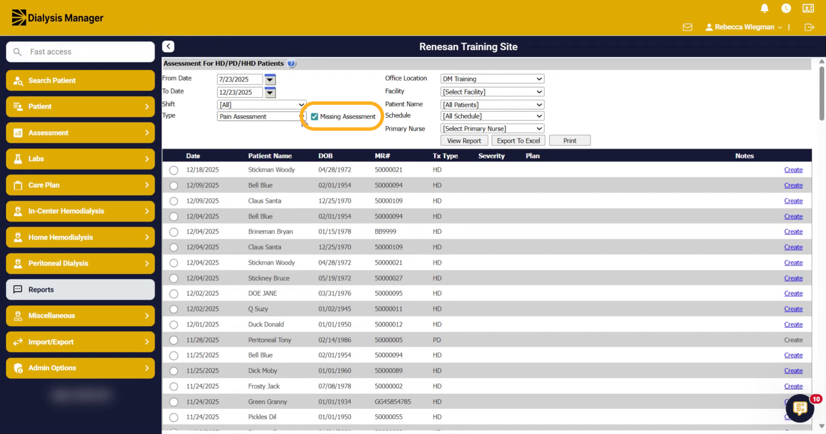Screen dimensions: 826x434
Task: Open the contact card icon
Action: [x=808, y=8]
